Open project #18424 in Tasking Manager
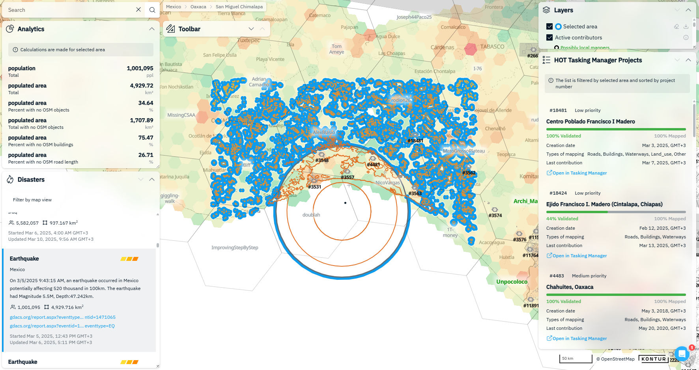This screenshot has height=370, width=699. (577, 256)
